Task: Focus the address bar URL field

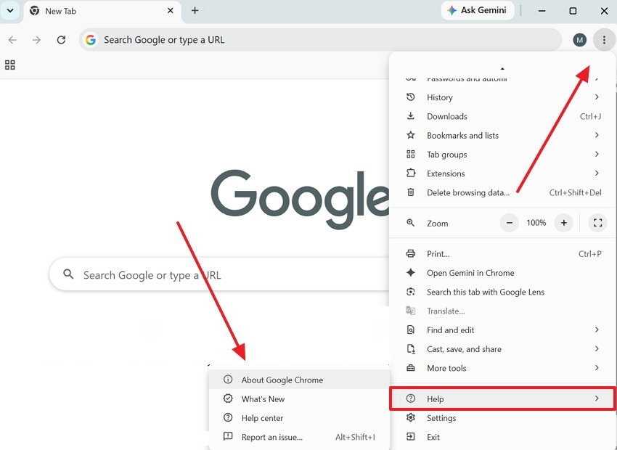Action: coord(320,40)
